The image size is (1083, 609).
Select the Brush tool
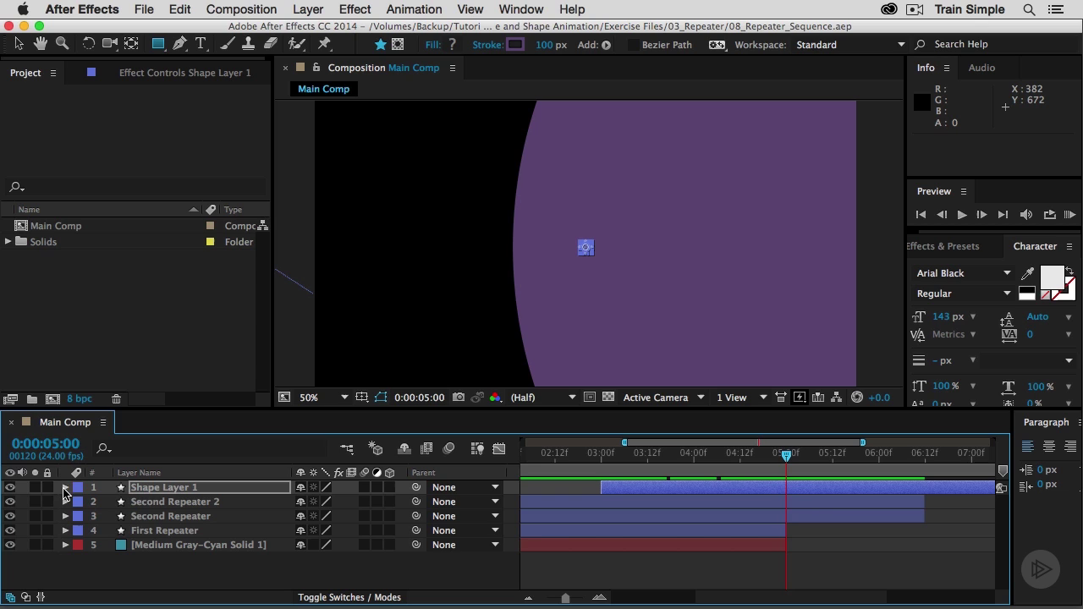tap(229, 44)
